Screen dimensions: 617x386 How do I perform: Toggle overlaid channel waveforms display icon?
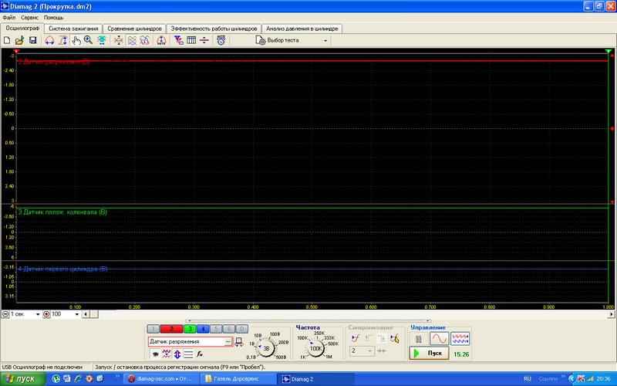tap(145, 40)
